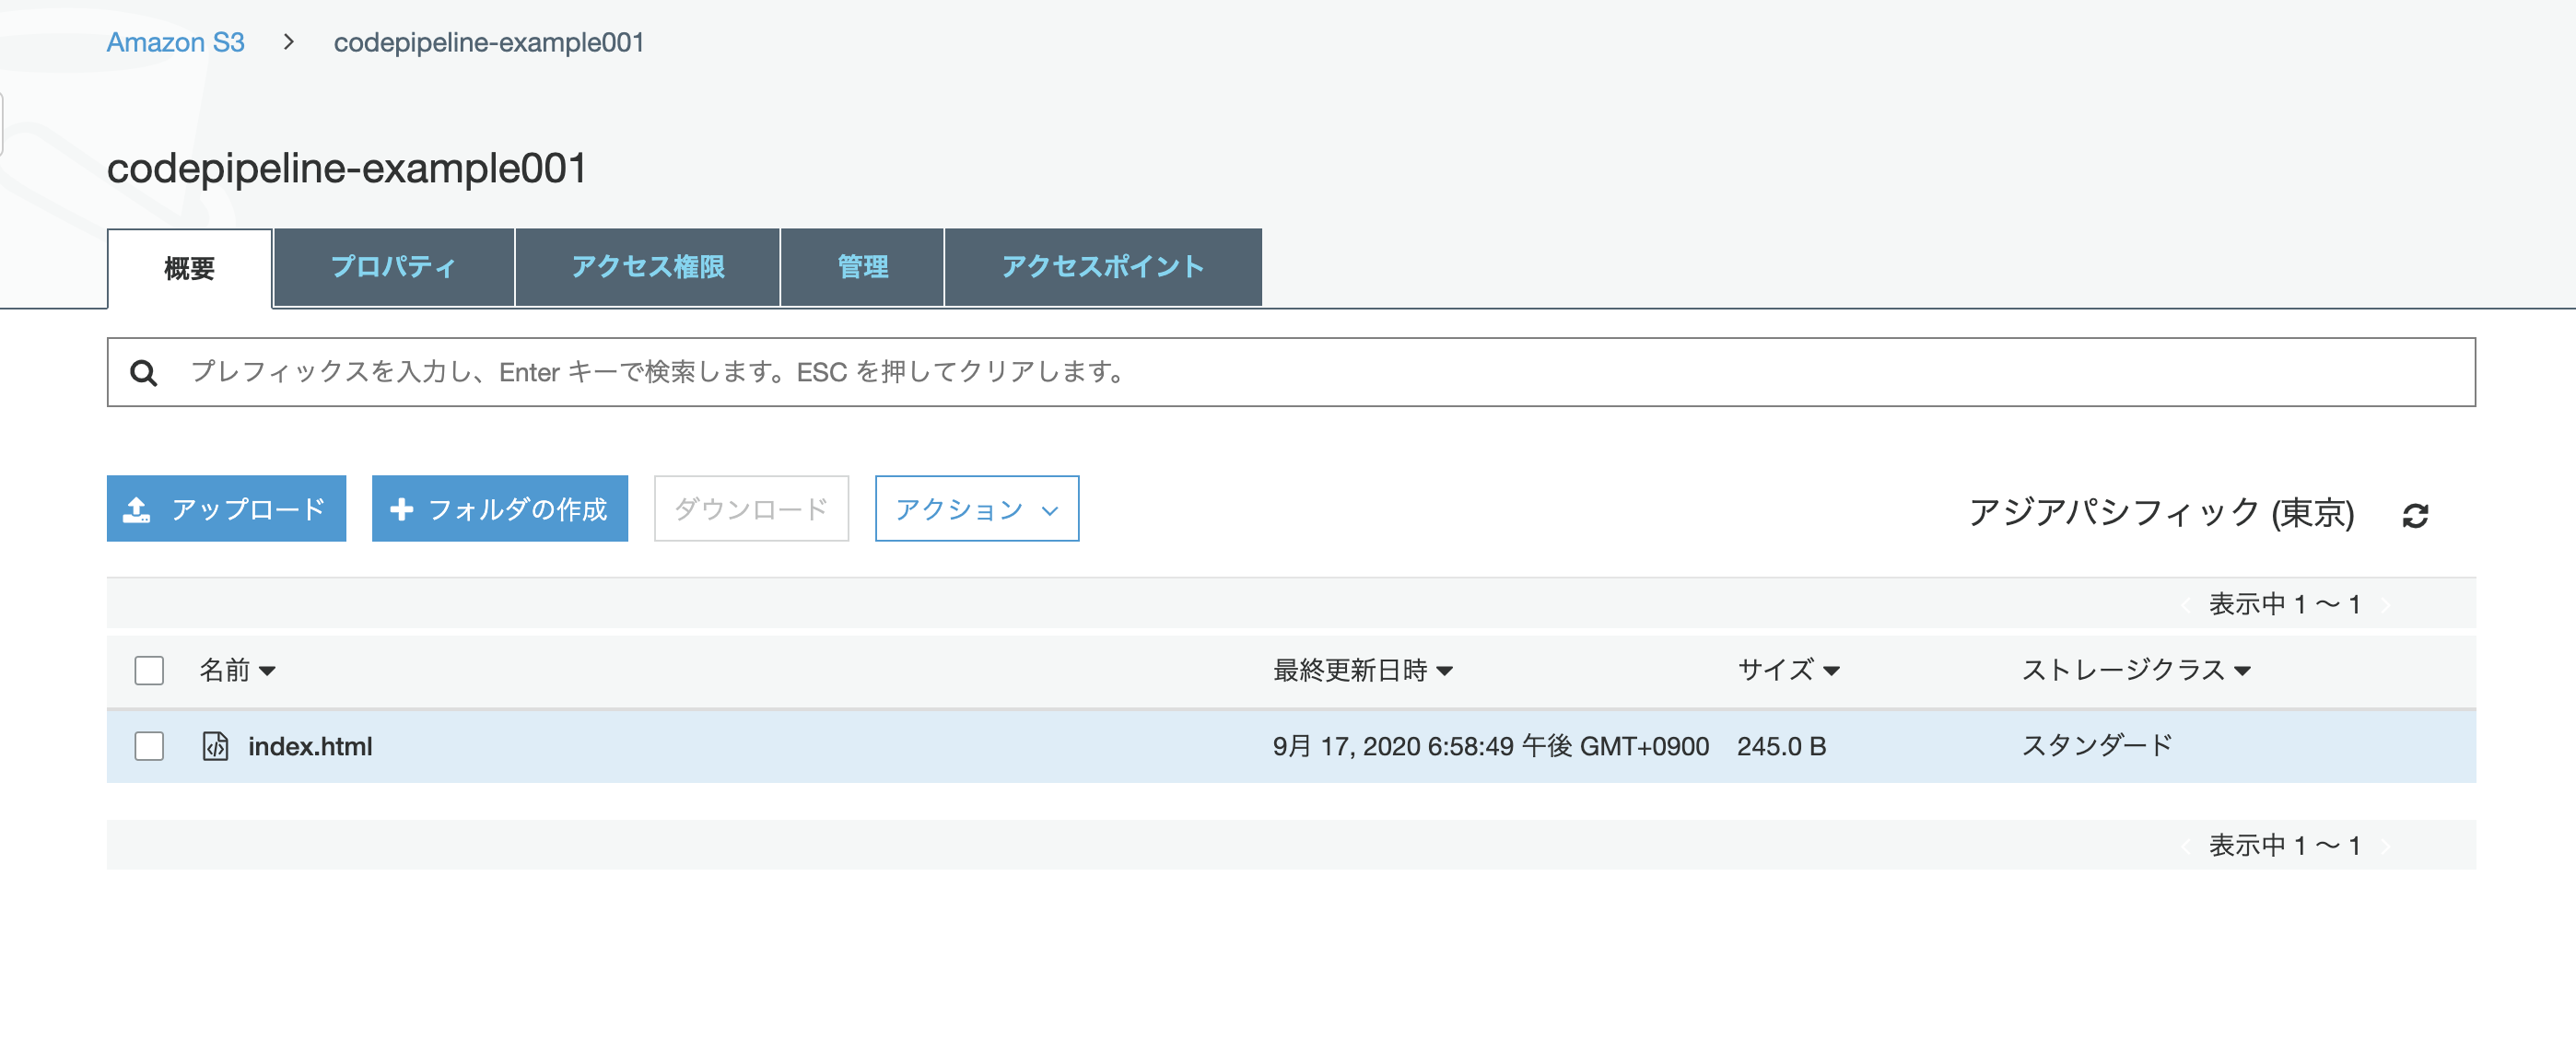
Task: Expand the アクション dropdown menu
Action: point(976,509)
